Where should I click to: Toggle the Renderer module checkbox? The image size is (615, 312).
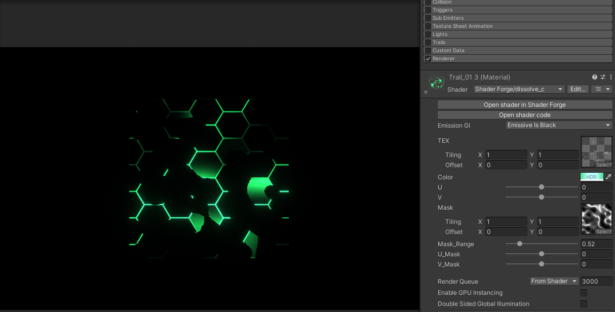point(428,58)
